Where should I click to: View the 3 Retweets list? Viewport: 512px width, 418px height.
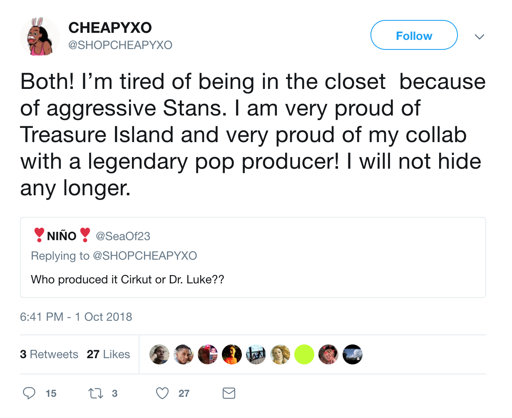49,354
